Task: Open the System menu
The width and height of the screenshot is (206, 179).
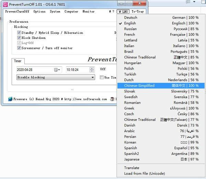Action: point(55,11)
